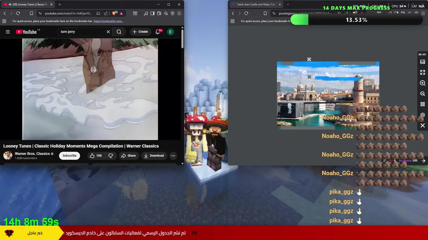Open the 'E' account avatar menu
Image resolution: width=428 pixels, height=240 pixels.
coord(171,32)
